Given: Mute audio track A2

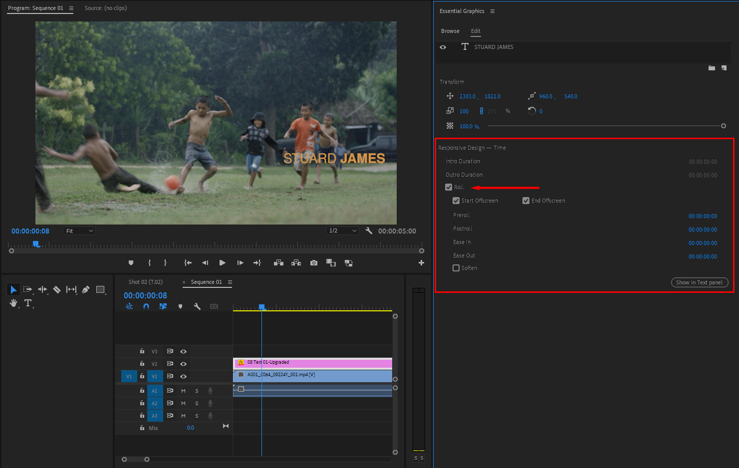Looking at the screenshot, I should pyautogui.click(x=183, y=403).
